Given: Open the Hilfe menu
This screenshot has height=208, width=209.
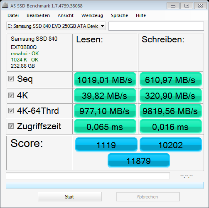Looking at the screenshot, I should coord(141,15).
